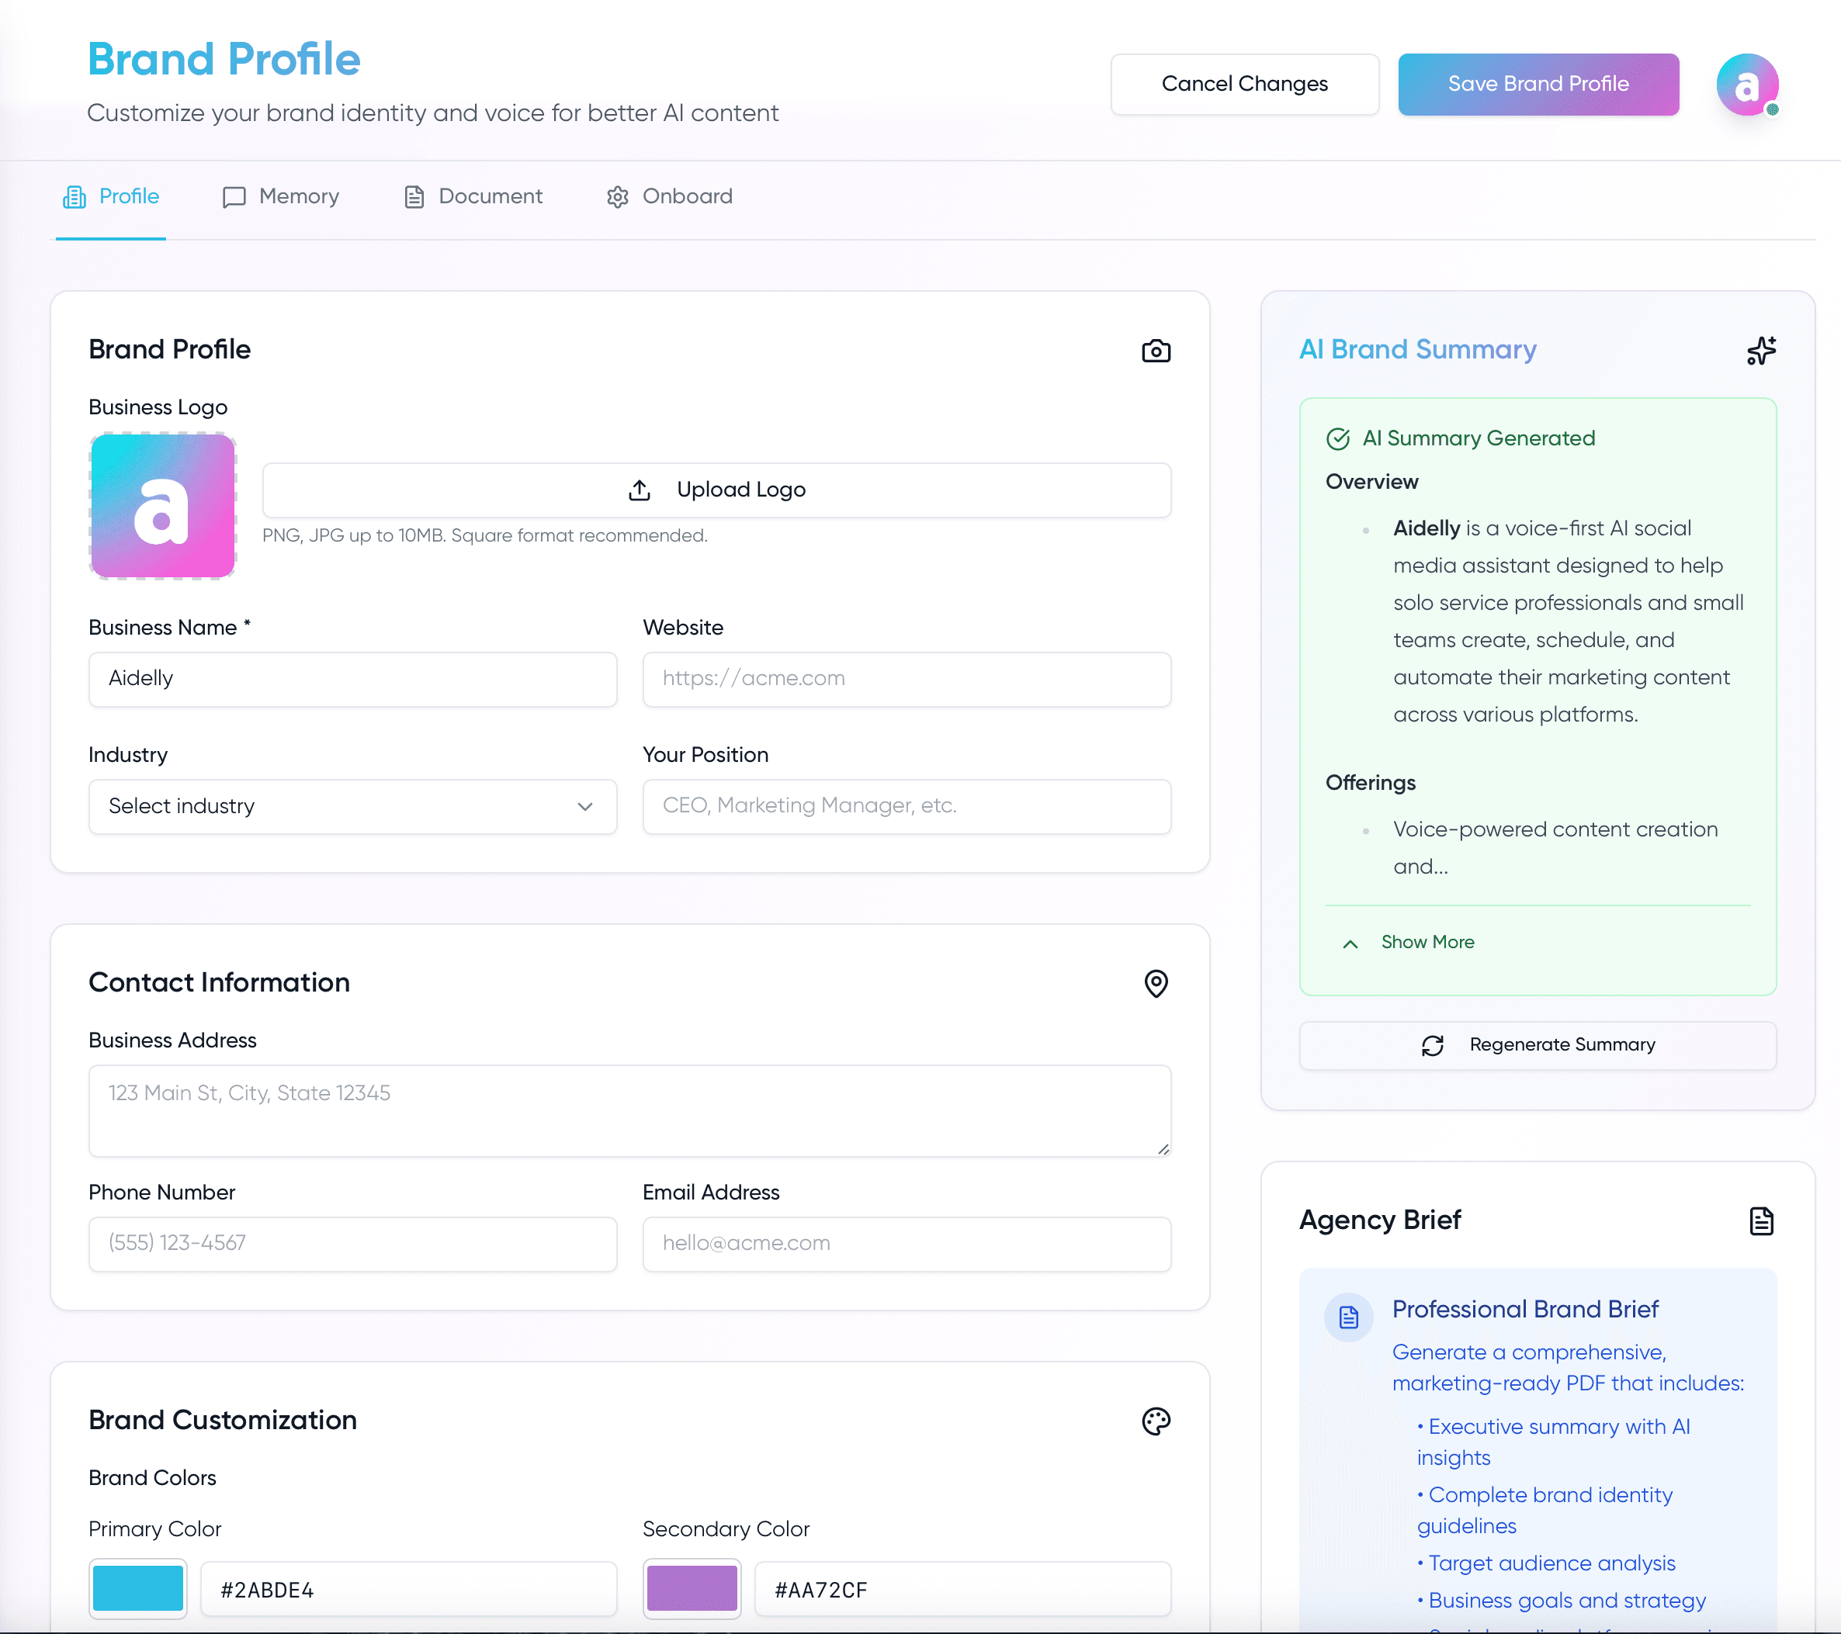Click the document icon beside Agency Brief

(1761, 1220)
